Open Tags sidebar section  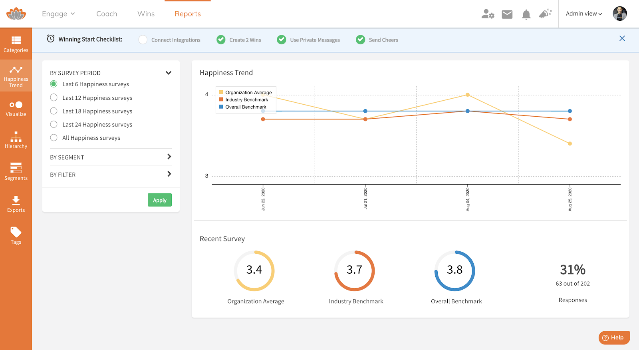pos(16,236)
